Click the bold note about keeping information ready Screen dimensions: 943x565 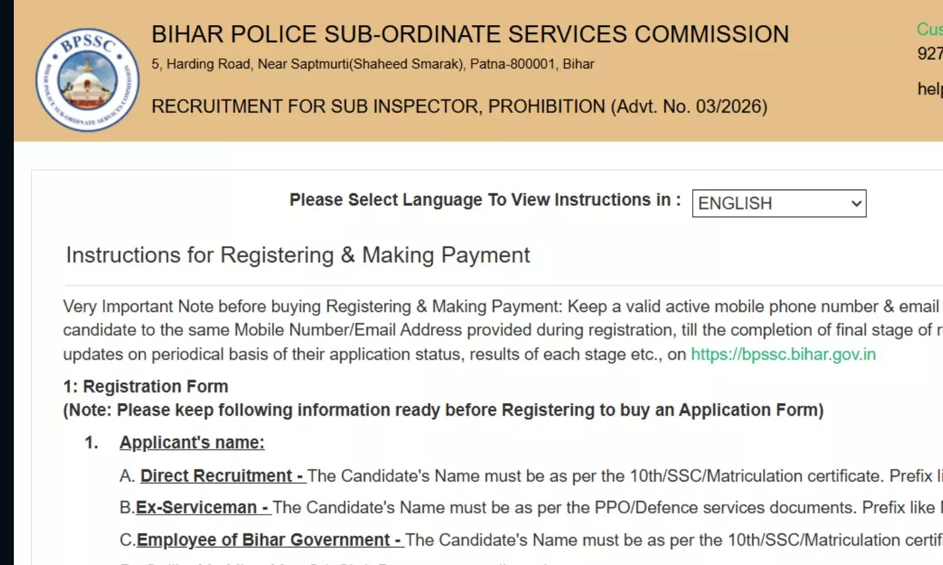(443, 411)
